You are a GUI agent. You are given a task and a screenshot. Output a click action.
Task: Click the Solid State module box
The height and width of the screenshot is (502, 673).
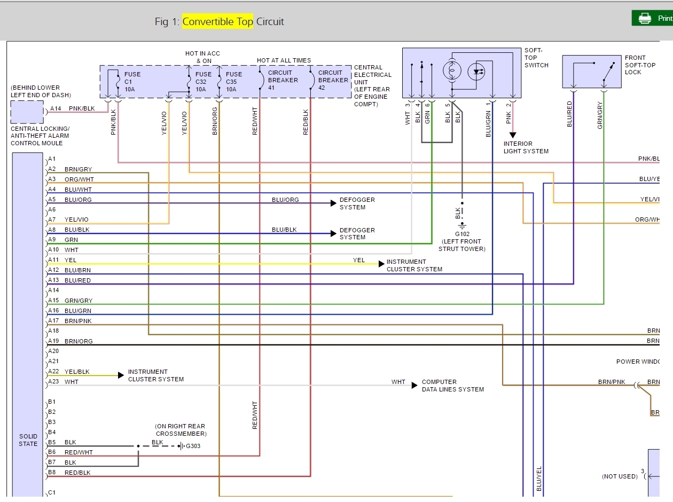28,325
